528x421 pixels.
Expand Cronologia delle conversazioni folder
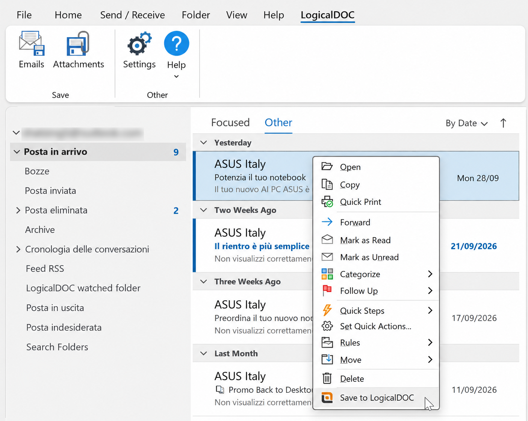pos(18,249)
